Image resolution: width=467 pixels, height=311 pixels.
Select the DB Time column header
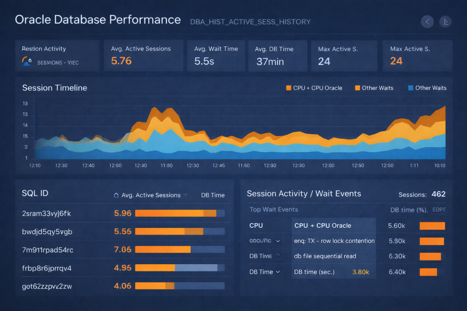212,195
